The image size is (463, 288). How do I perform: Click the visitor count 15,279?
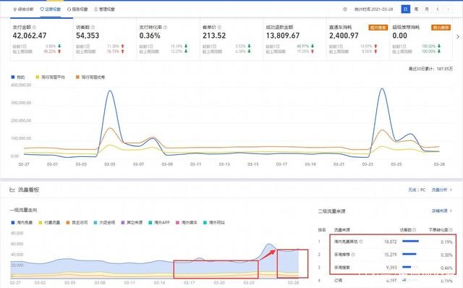coord(391,254)
